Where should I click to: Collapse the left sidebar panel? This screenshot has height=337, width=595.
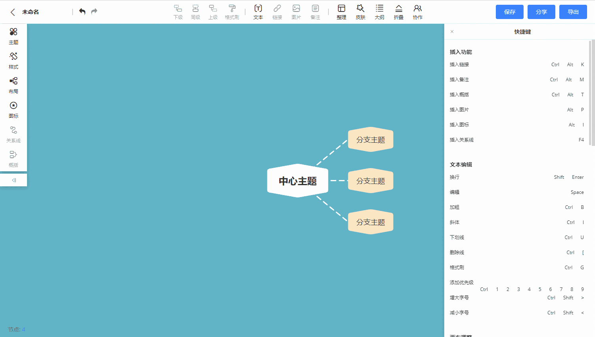[13, 180]
